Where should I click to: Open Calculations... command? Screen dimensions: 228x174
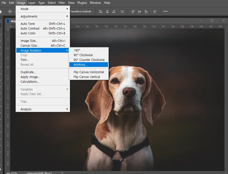pyautogui.click(x=43, y=82)
